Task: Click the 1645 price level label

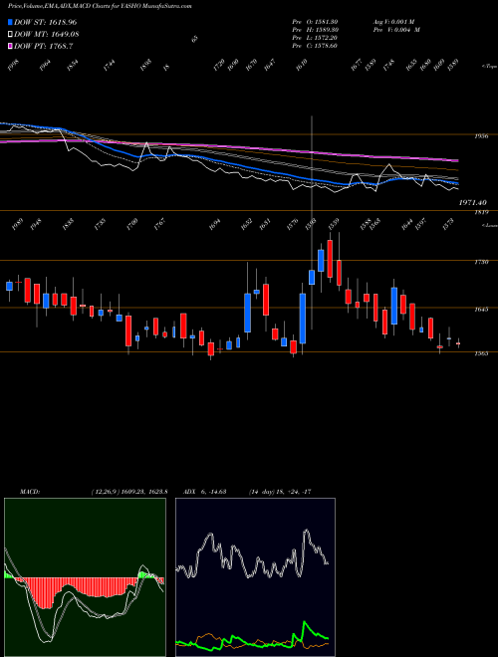Action: click(x=482, y=310)
